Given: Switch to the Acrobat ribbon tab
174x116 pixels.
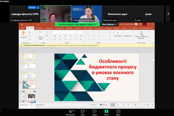Looking at the screenshot, I should click(x=124, y=28).
